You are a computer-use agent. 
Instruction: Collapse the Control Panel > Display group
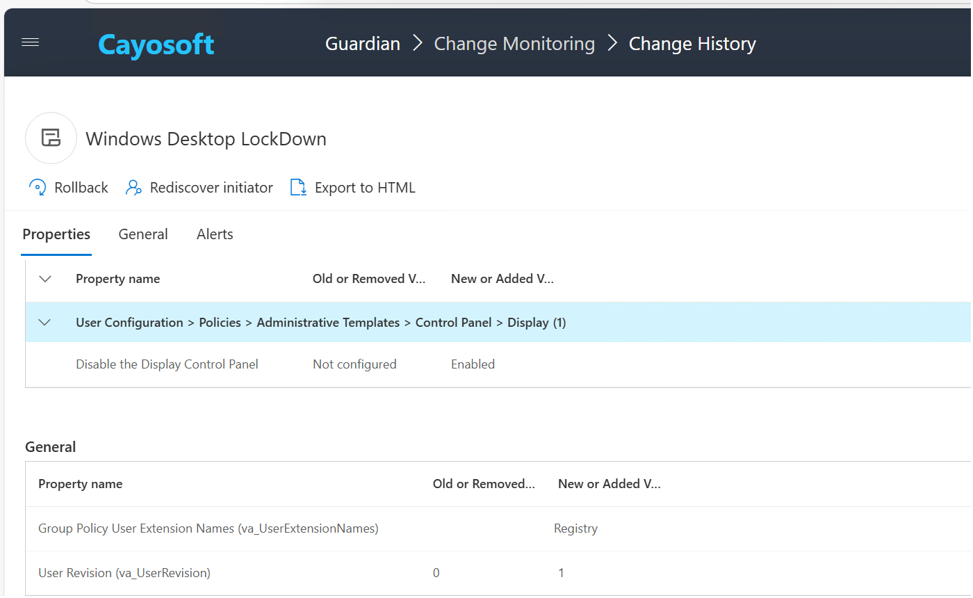pos(45,323)
